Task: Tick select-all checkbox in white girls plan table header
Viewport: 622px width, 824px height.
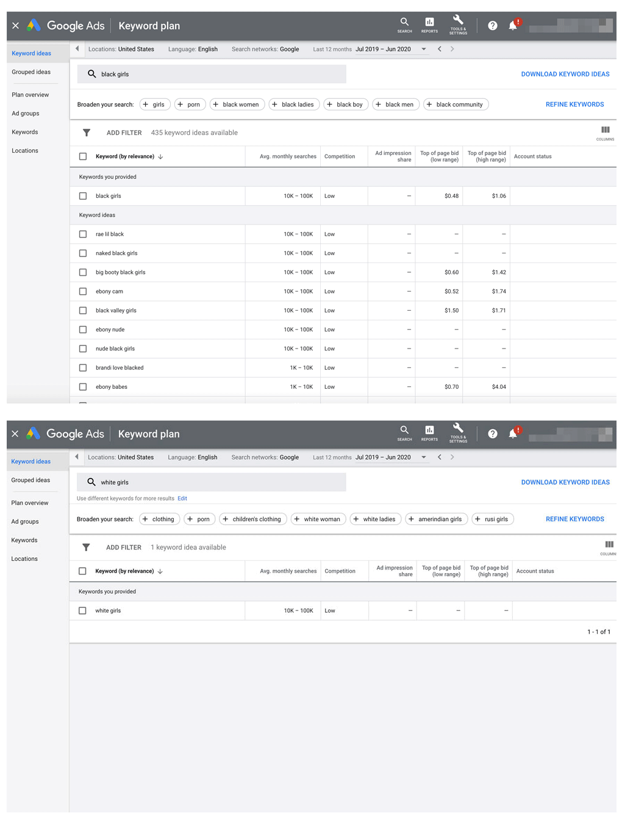Action: pos(82,571)
